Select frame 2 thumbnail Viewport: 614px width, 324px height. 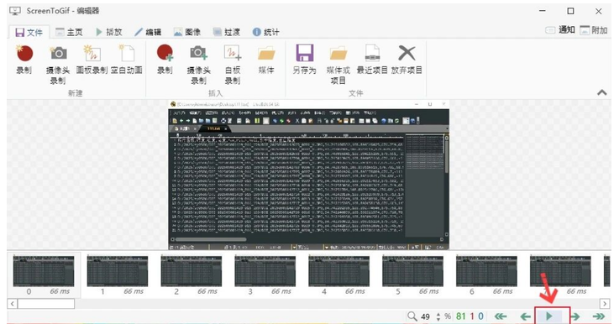(192, 274)
